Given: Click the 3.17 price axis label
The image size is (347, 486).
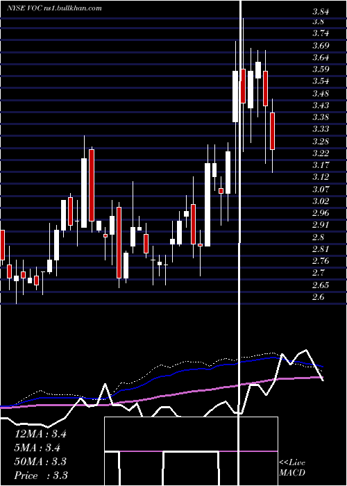Looking at the screenshot, I should coord(321,165).
